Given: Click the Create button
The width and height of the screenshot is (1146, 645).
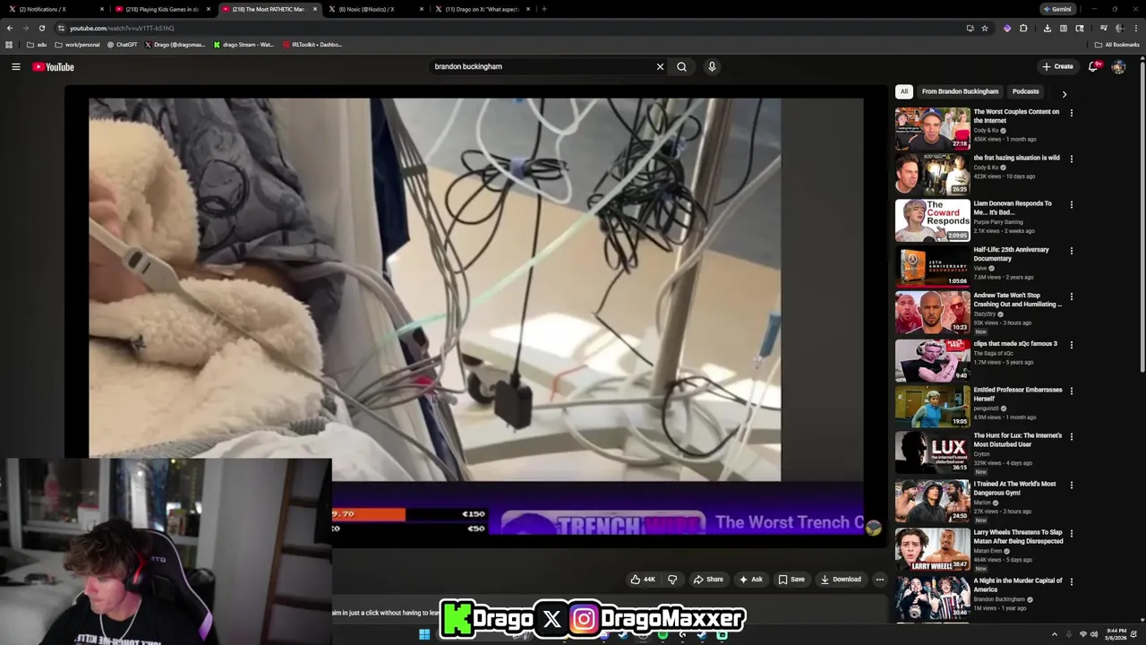Looking at the screenshot, I should coord(1057,66).
